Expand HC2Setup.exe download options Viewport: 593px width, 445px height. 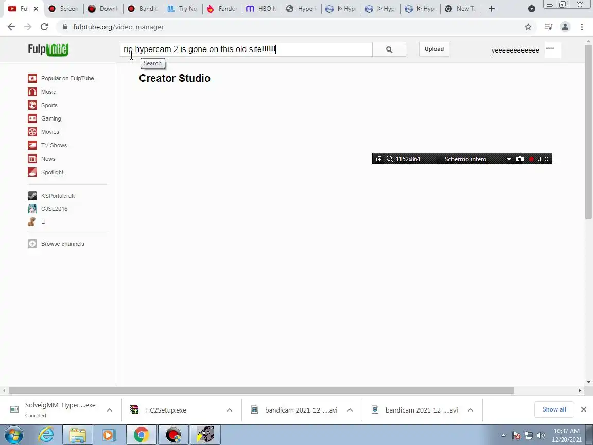(x=230, y=410)
